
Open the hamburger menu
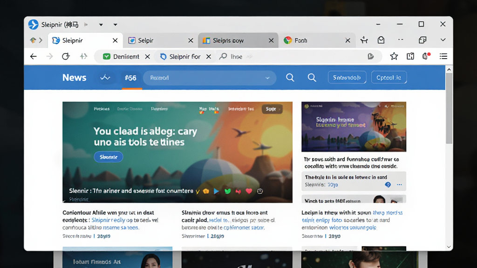(443, 56)
